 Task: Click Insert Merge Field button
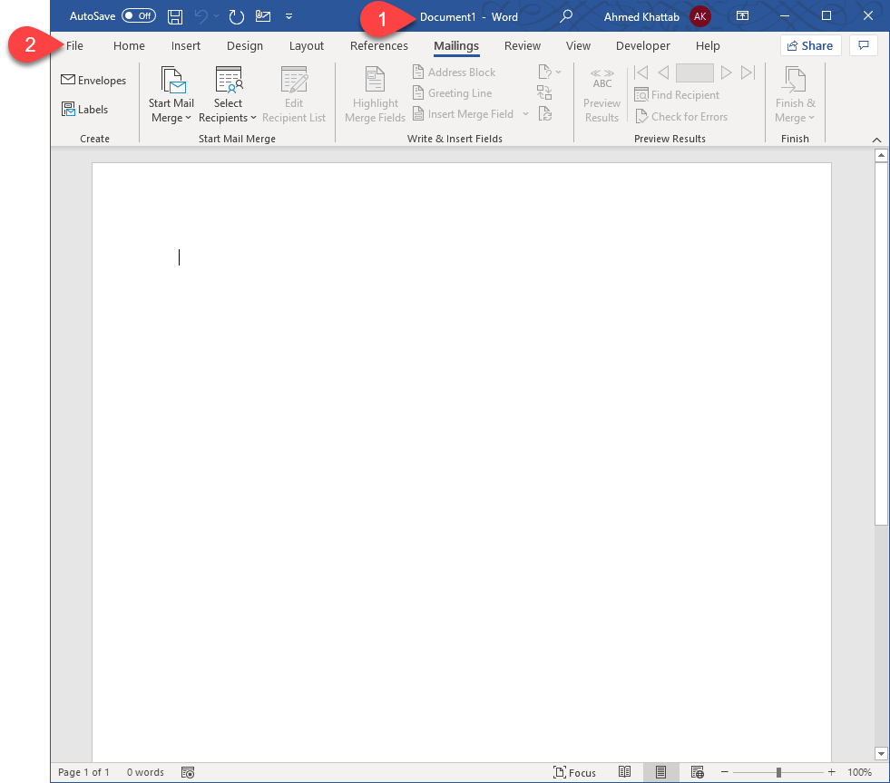pyautogui.click(x=464, y=114)
